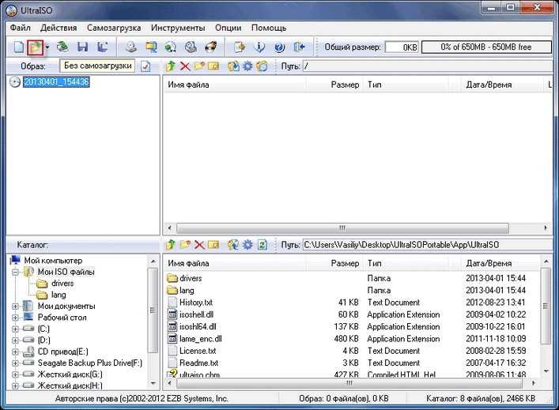The width and height of the screenshot is (559, 410).
Task: Select the Мой компьютер tree item
Action: pos(53,261)
